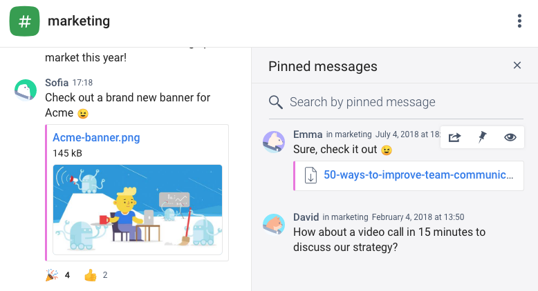Click the search magnifier icon
This screenshot has height=291, width=538.
click(x=276, y=102)
